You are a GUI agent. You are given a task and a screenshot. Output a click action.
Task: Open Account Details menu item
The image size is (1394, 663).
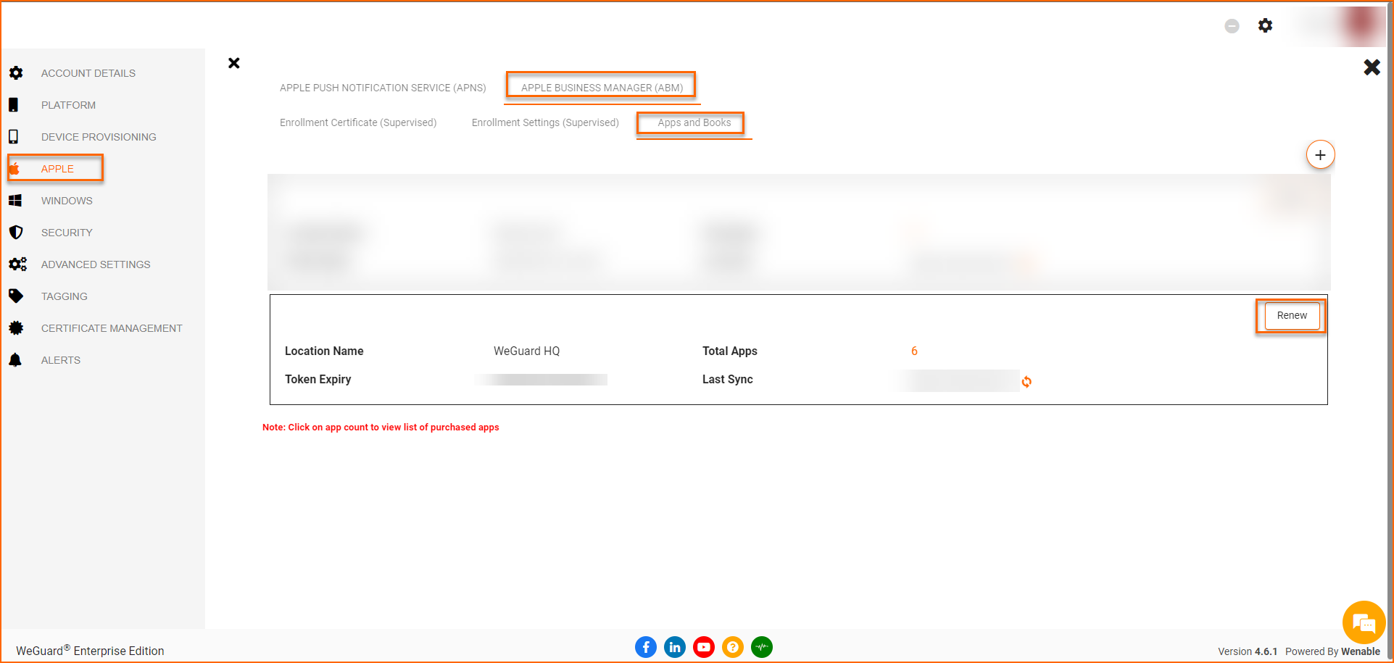coord(88,73)
